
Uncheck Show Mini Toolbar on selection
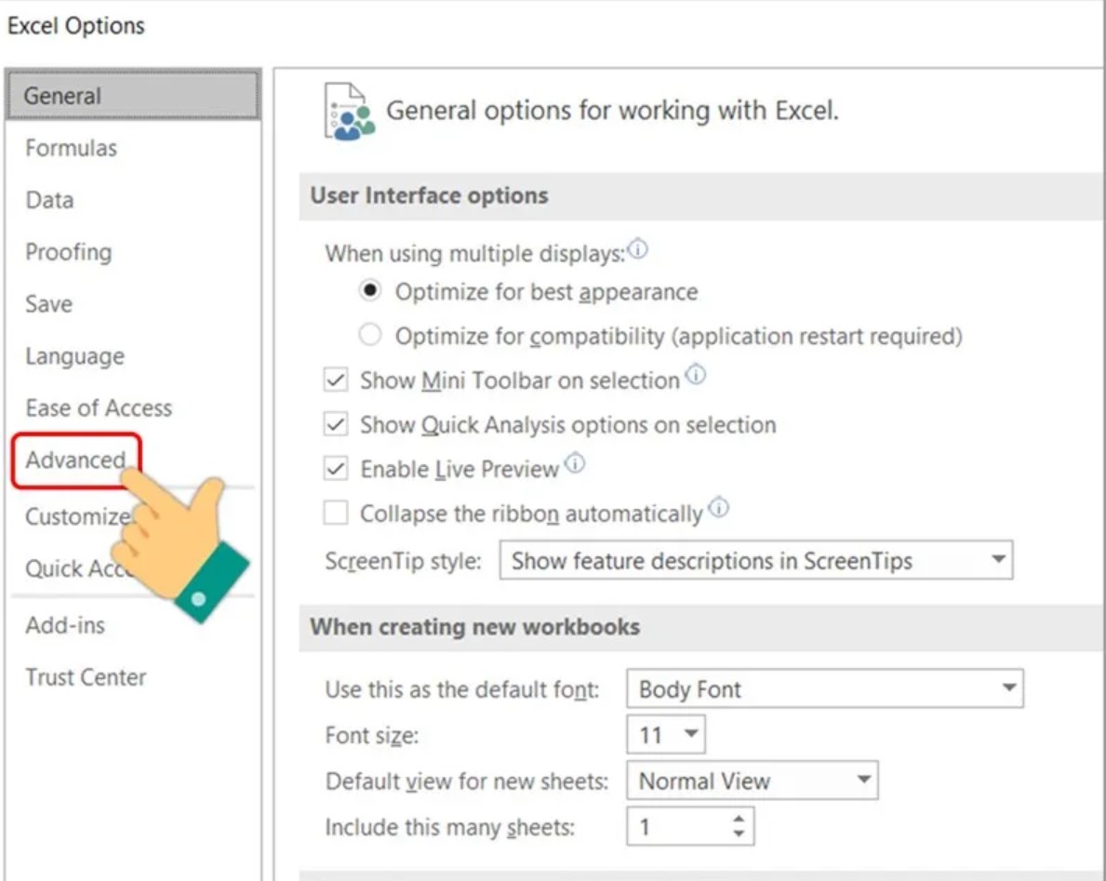pyautogui.click(x=335, y=380)
